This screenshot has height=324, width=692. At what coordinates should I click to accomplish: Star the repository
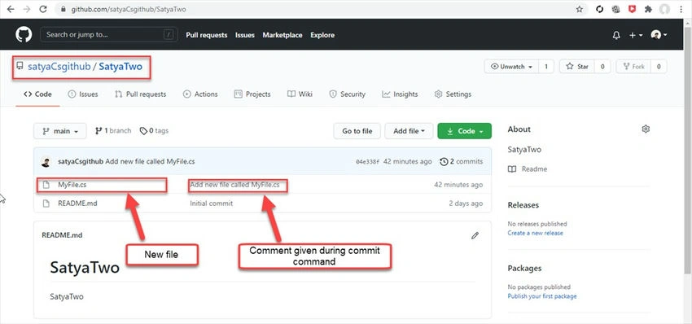tap(577, 67)
